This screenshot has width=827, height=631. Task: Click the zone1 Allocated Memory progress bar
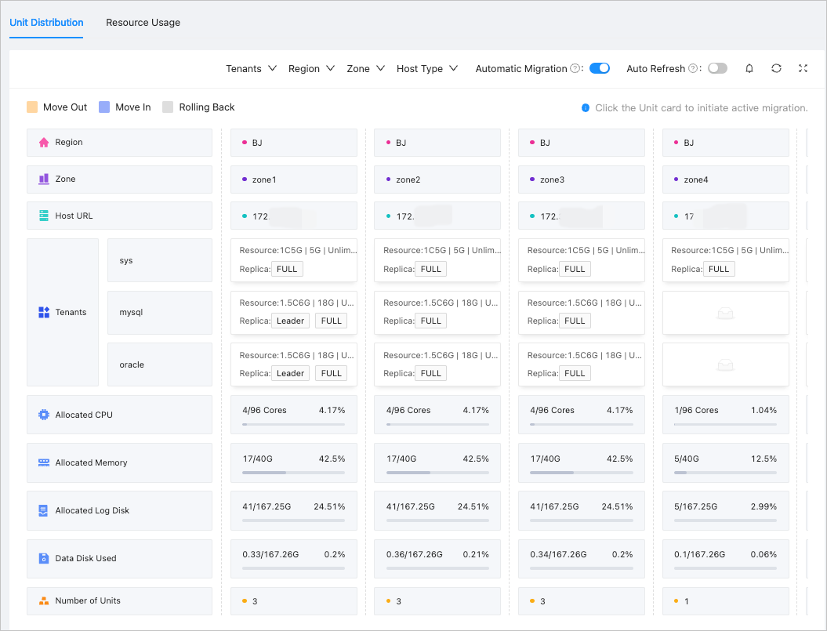(x=294, y=473)
